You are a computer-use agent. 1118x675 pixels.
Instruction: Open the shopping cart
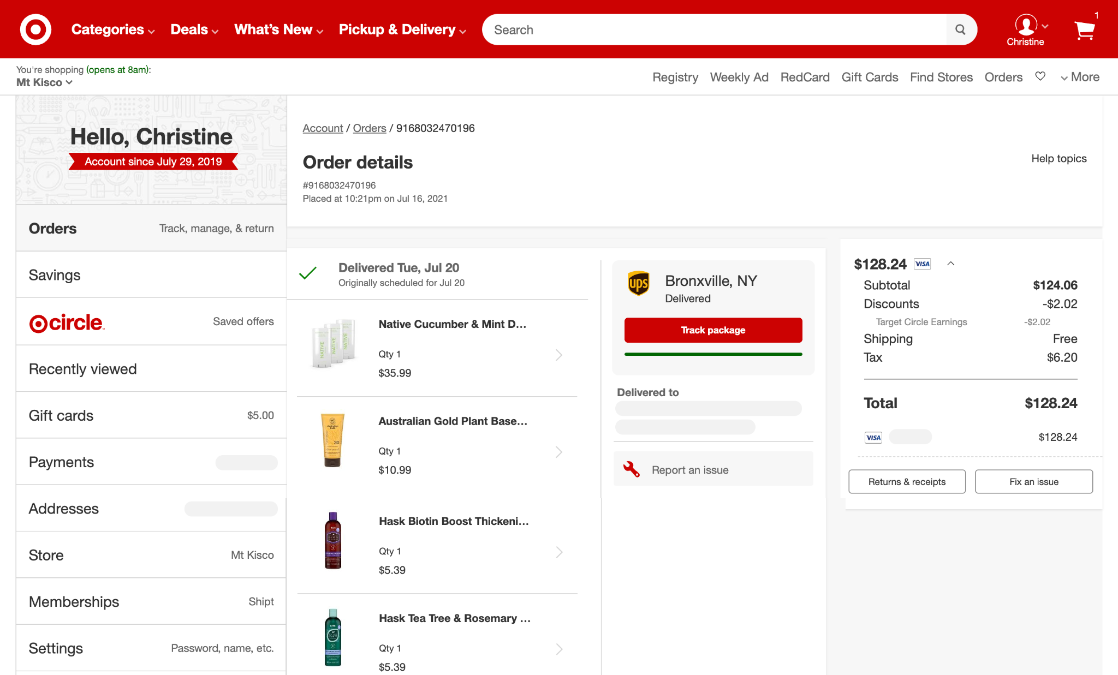pyautogui.click(x=1085, y=31)
